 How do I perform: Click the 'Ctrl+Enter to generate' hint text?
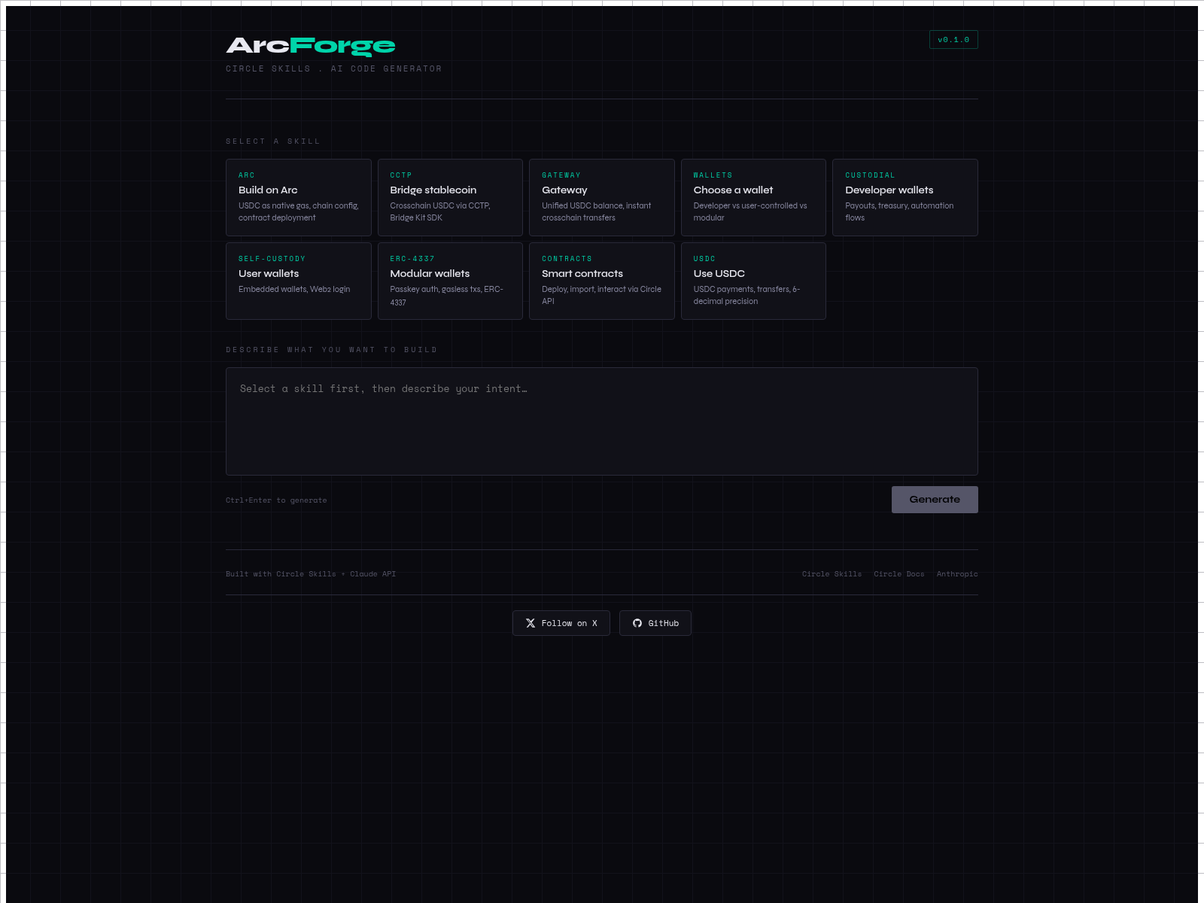276,500
